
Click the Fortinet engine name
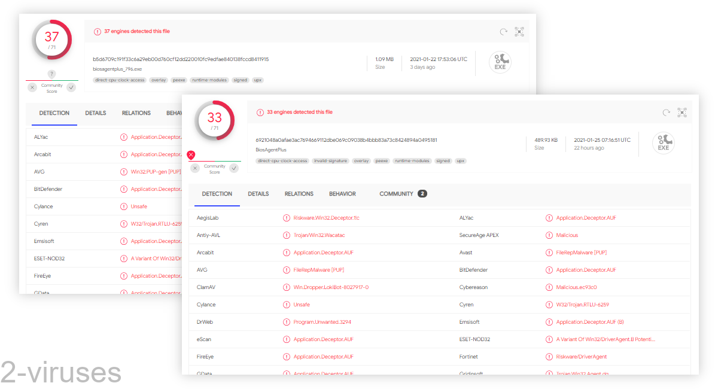469,357
